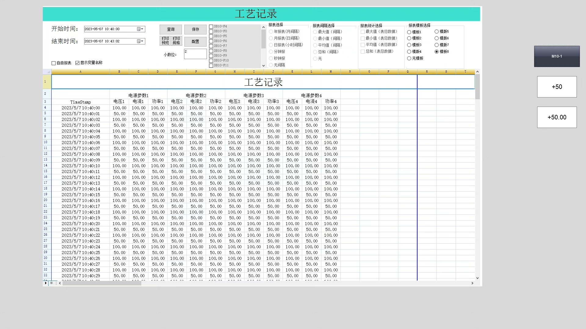586x329 pixels.
Task: Click the new sheet asterisk tab icon
Action: click(52, 283)
